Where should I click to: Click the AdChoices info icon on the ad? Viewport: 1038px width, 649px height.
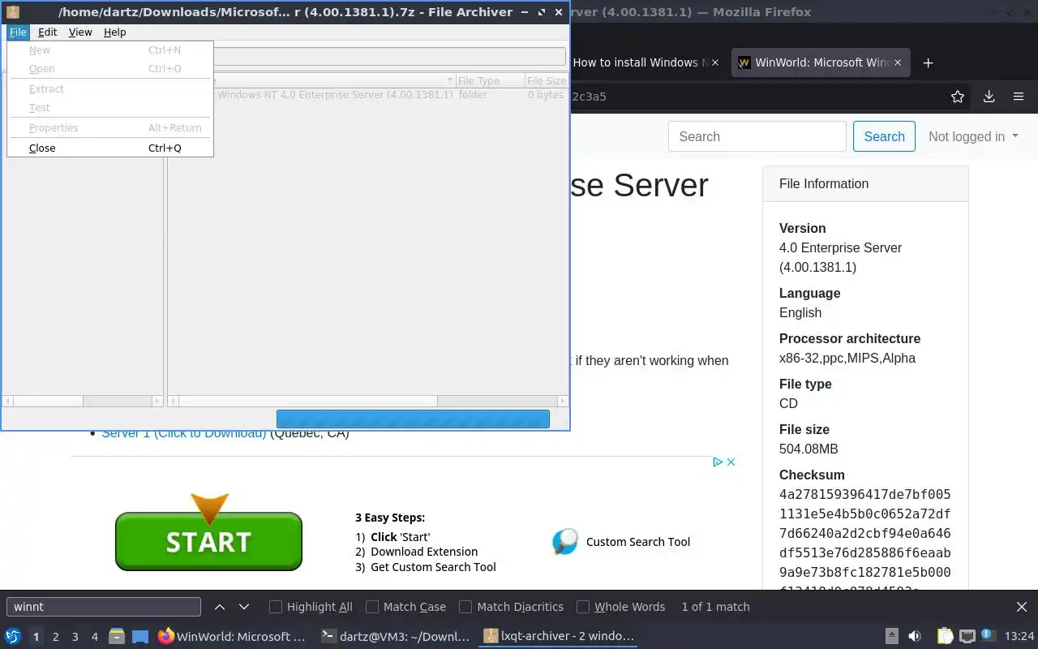[x=718, y=462]
